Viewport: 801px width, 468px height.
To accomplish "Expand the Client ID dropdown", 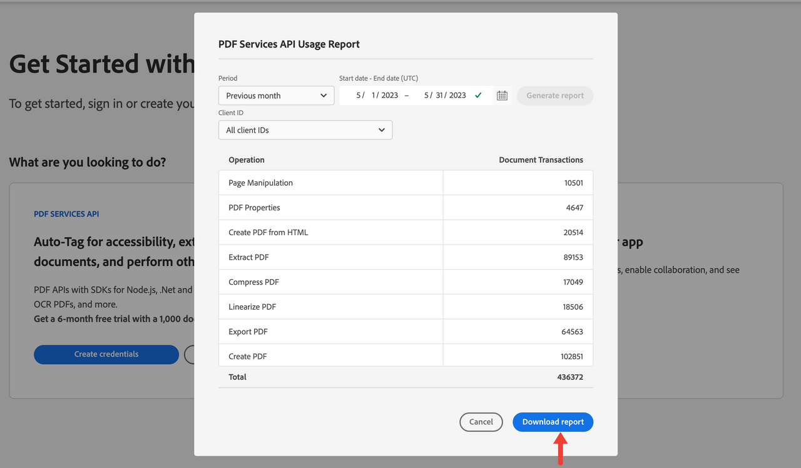I will 305,130.
